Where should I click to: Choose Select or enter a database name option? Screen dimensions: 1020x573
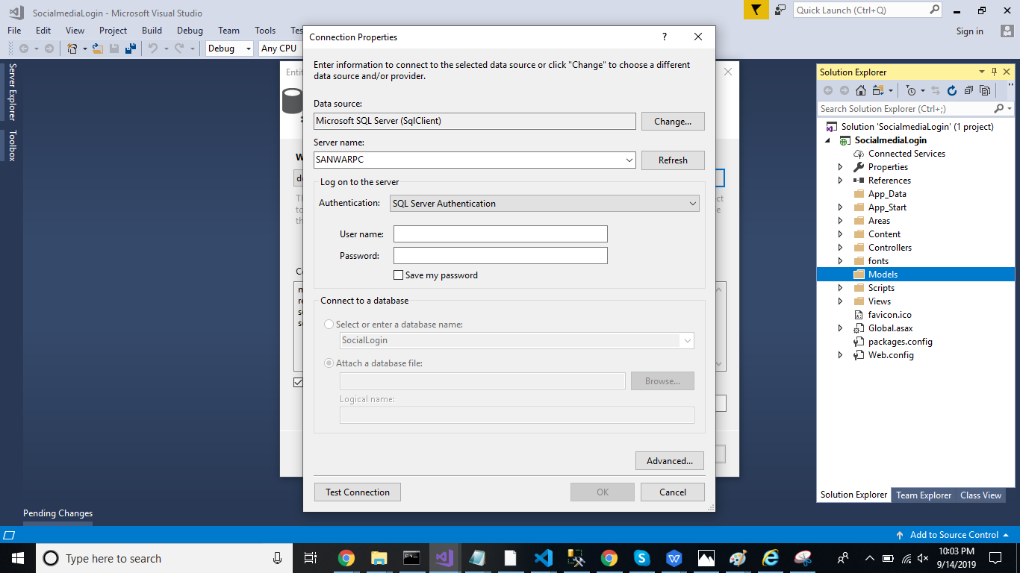point(329,325)
